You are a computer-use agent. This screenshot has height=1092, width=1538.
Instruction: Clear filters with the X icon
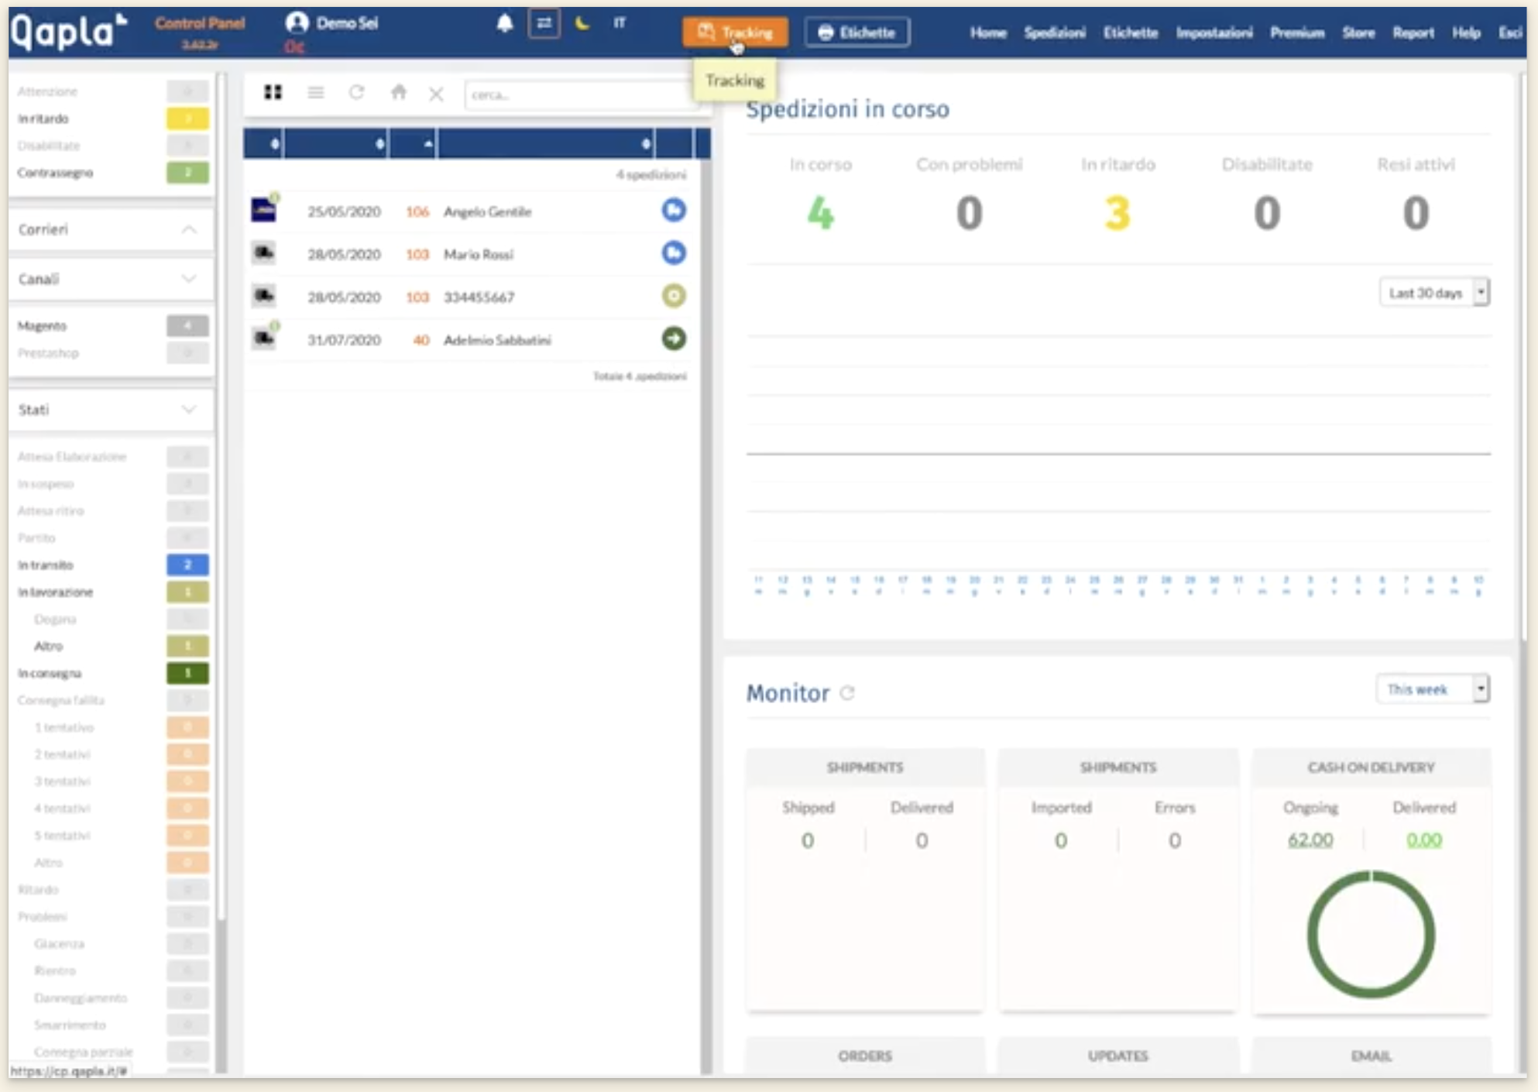click(x=436, y=94)
